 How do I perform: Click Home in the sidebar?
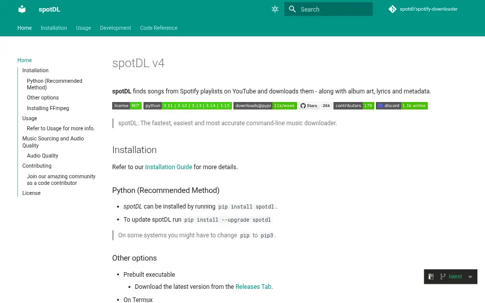point(24,60)
